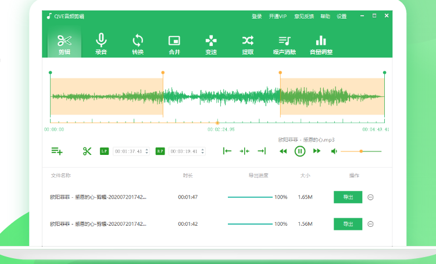Pause playback with the pause button
The height and width of the screenshot is (264, 436).
[300, 151]
